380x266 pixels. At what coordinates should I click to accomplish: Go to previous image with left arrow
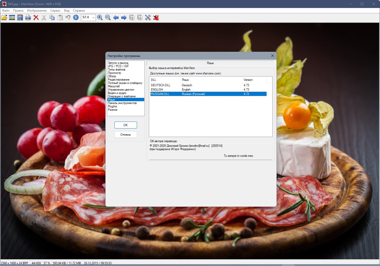coord(116,18)
